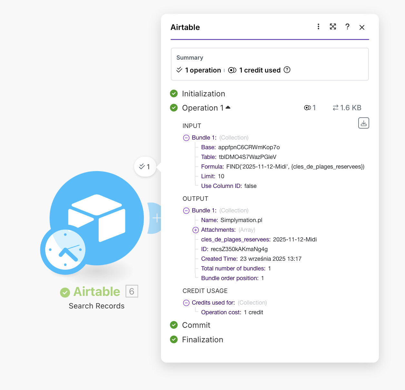Open the operations bubble showing 1
This screenshot has width=405, height=390.
point(145,167)
